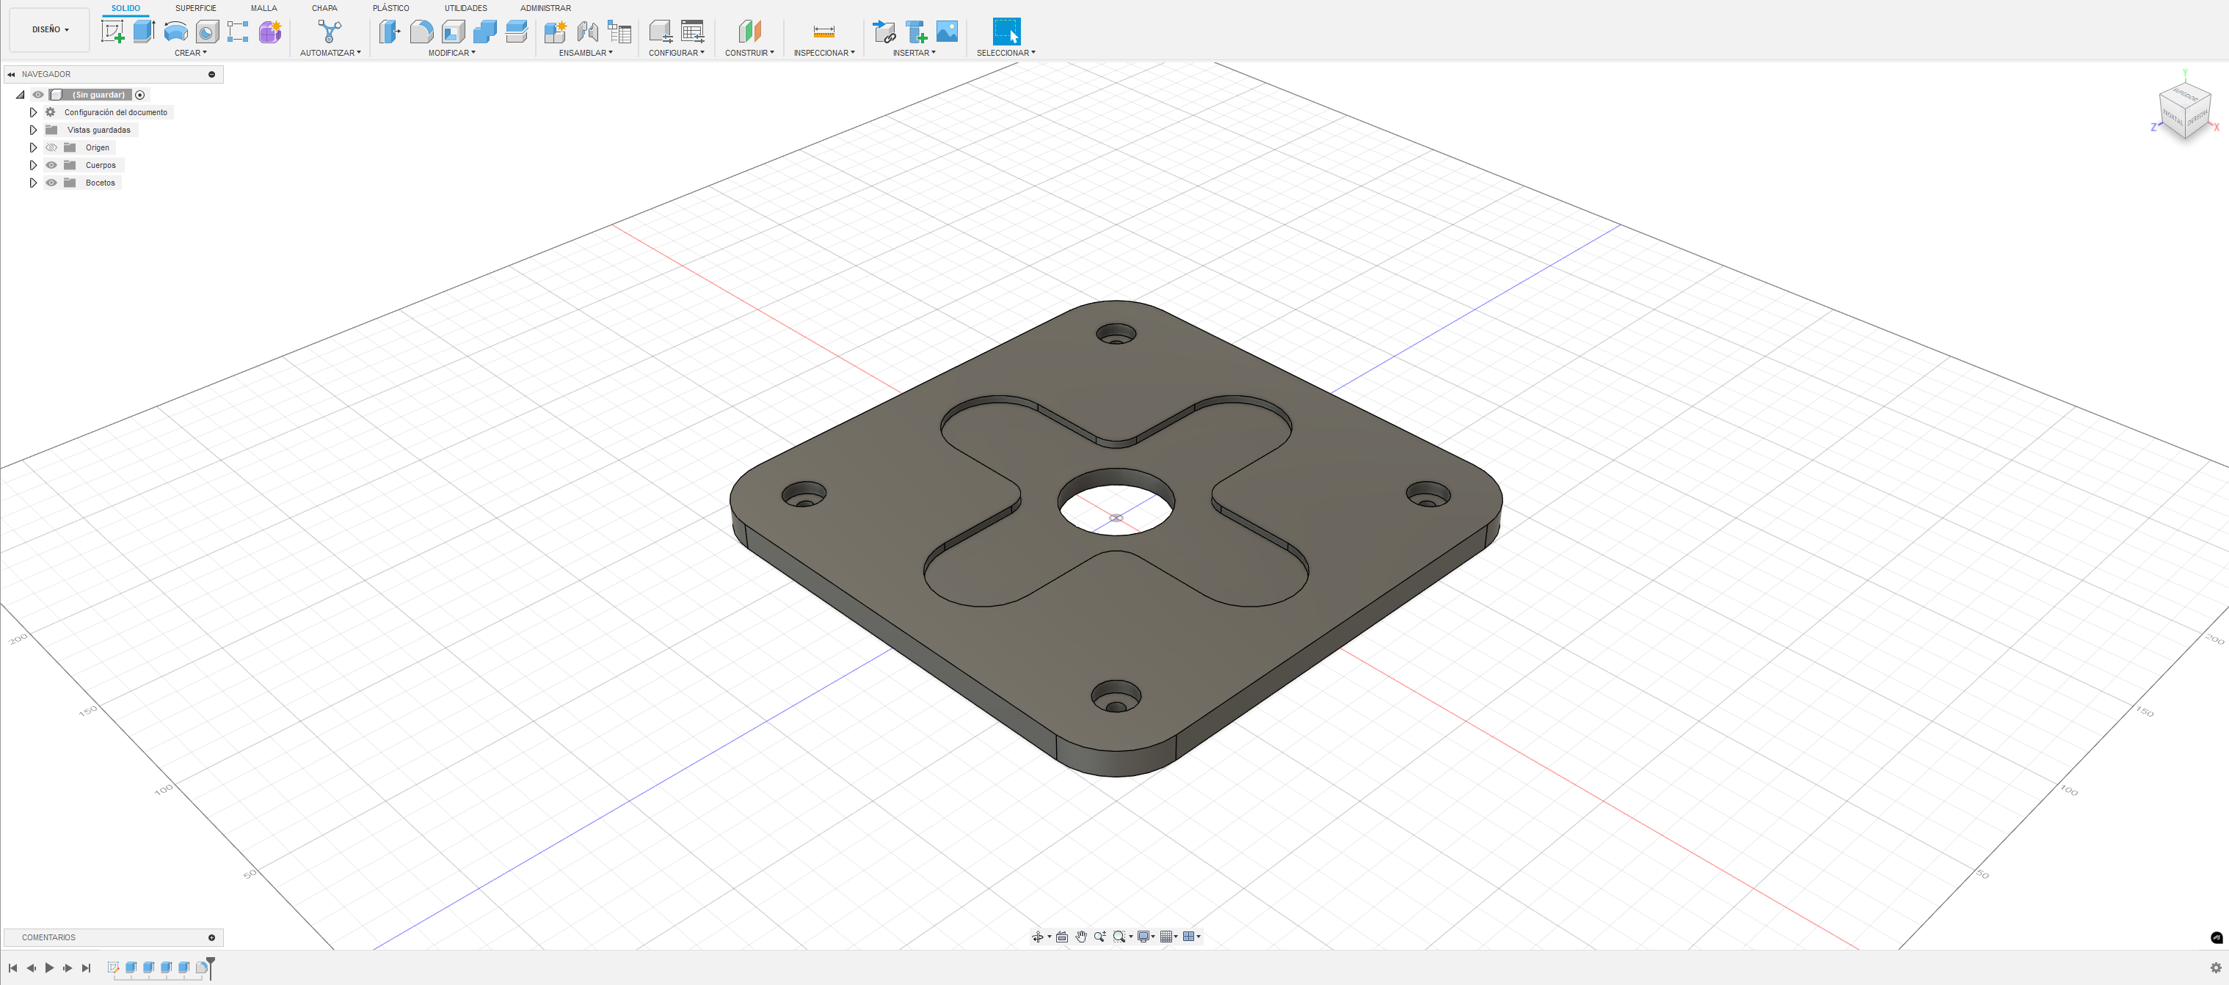Switch to the Malla tab
Image resolution: width=2229 pixels, height=985 pixels.
pyautogui.click(x=264, y=9)
